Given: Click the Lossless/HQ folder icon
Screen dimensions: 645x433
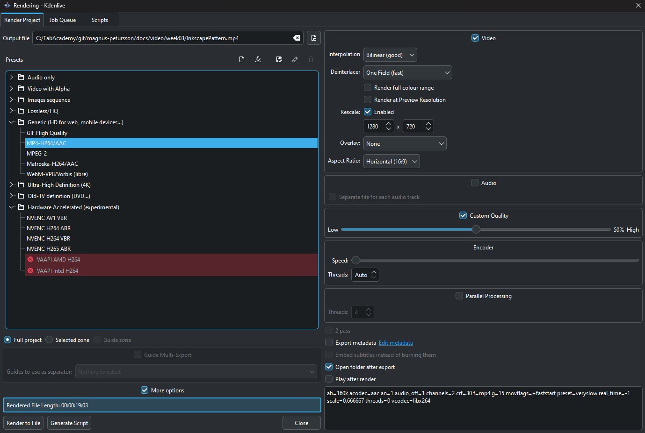Looking at the screenshot, I should tap(21, 111).
